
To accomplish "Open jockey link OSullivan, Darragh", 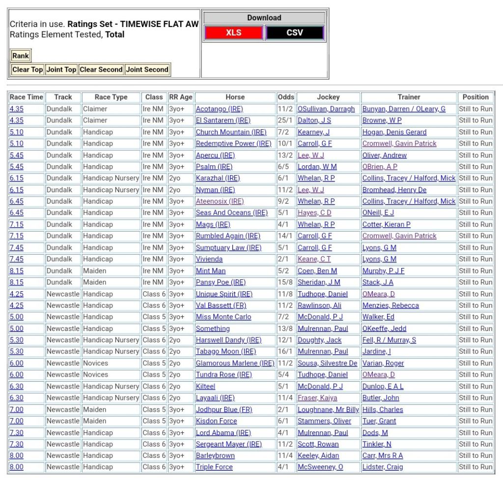I will (326, 109).
